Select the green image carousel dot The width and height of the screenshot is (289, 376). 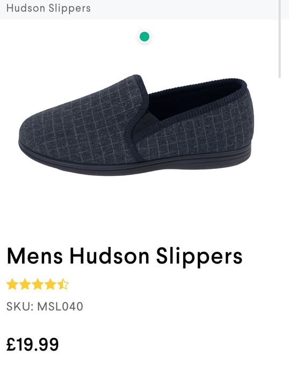[x=144, y=37]
